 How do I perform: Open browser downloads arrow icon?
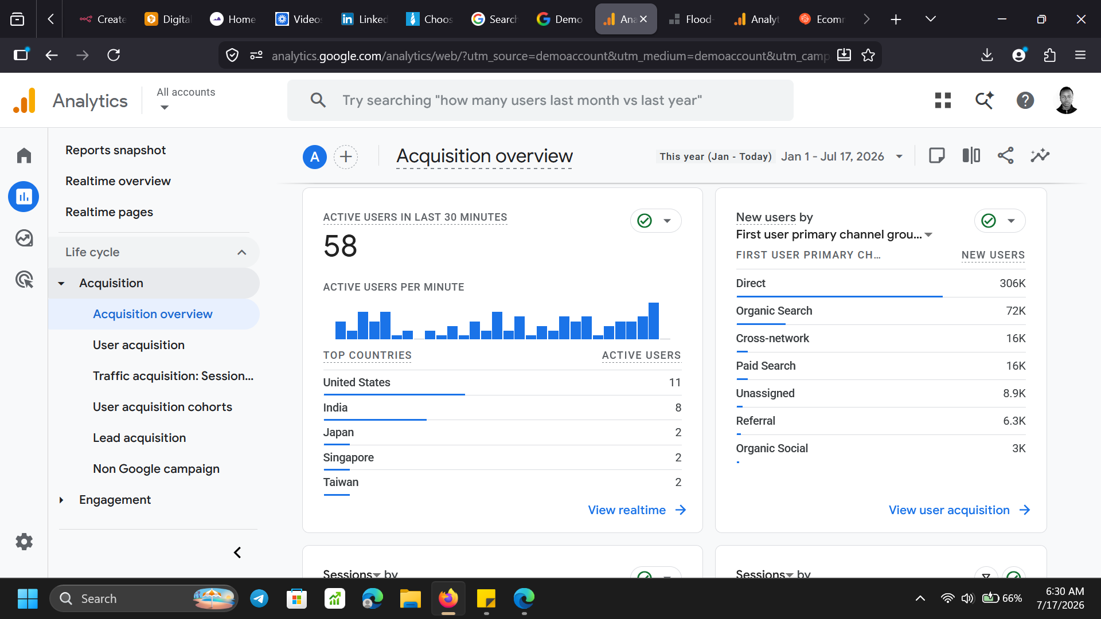(987, 55)
